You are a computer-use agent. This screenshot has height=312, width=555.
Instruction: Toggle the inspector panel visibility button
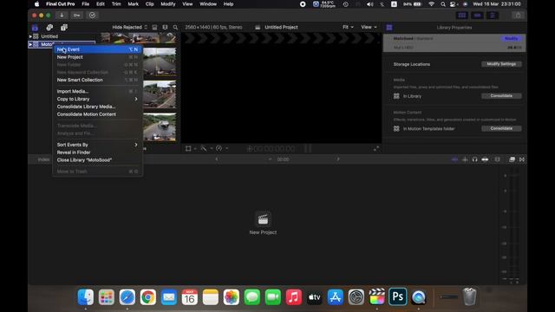(493, 16)
